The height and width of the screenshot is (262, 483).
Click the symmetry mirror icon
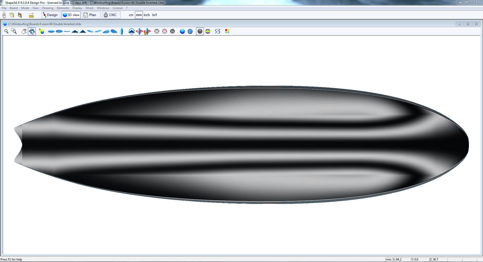coord(218,31)
